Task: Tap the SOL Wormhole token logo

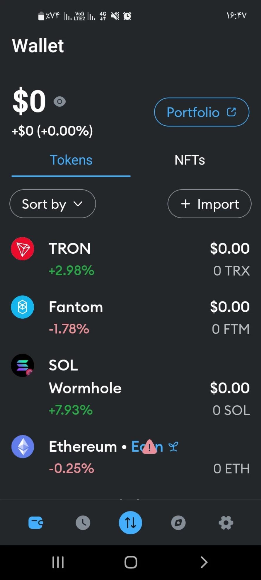Action: point(23,365)
